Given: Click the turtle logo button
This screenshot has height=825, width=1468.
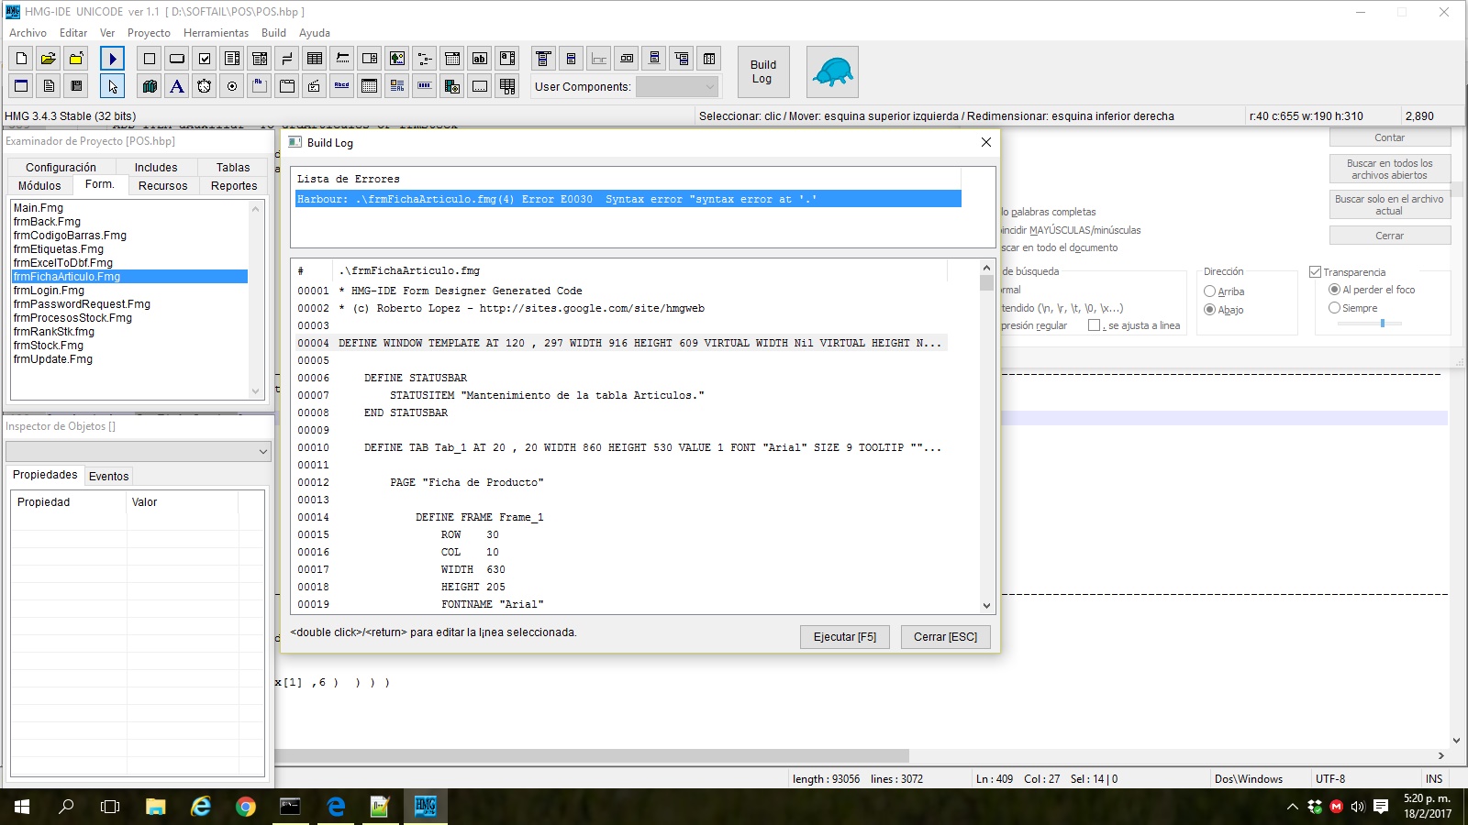Looking at the screenshot, I should pos(832,71).
